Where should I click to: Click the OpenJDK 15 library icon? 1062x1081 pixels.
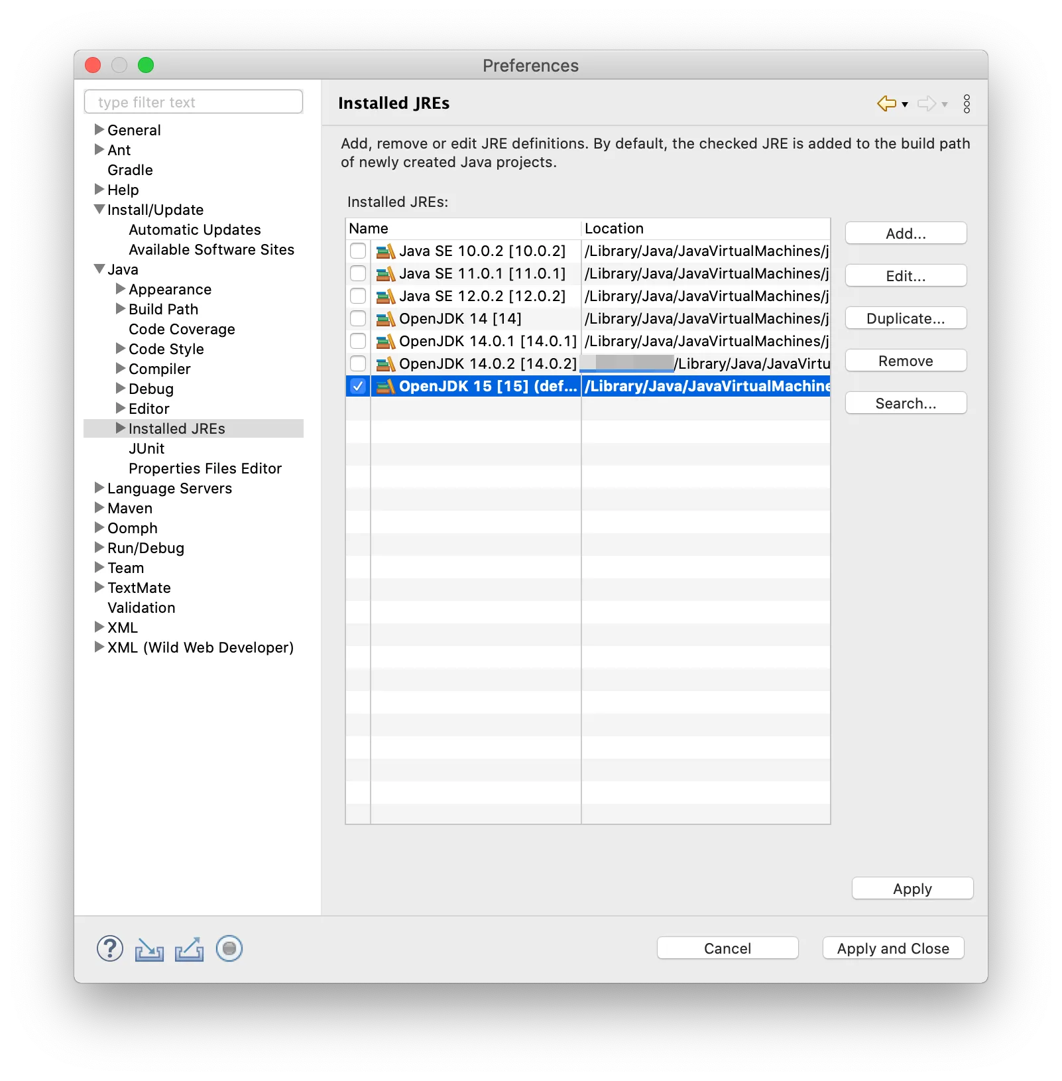point(386,387)
